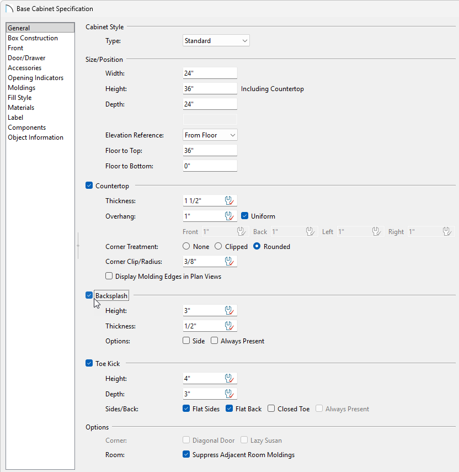Switch to the Materials panel

click(20, 107)
